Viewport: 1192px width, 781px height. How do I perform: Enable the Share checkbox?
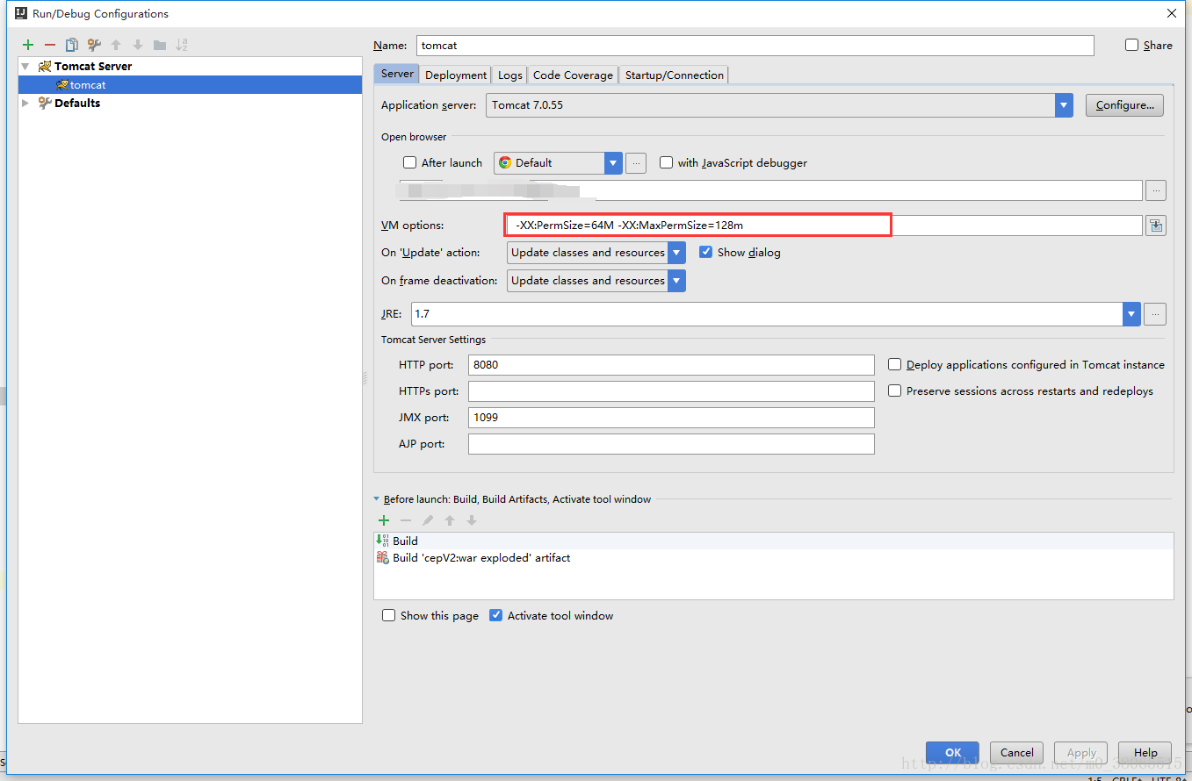(1132, 45)
